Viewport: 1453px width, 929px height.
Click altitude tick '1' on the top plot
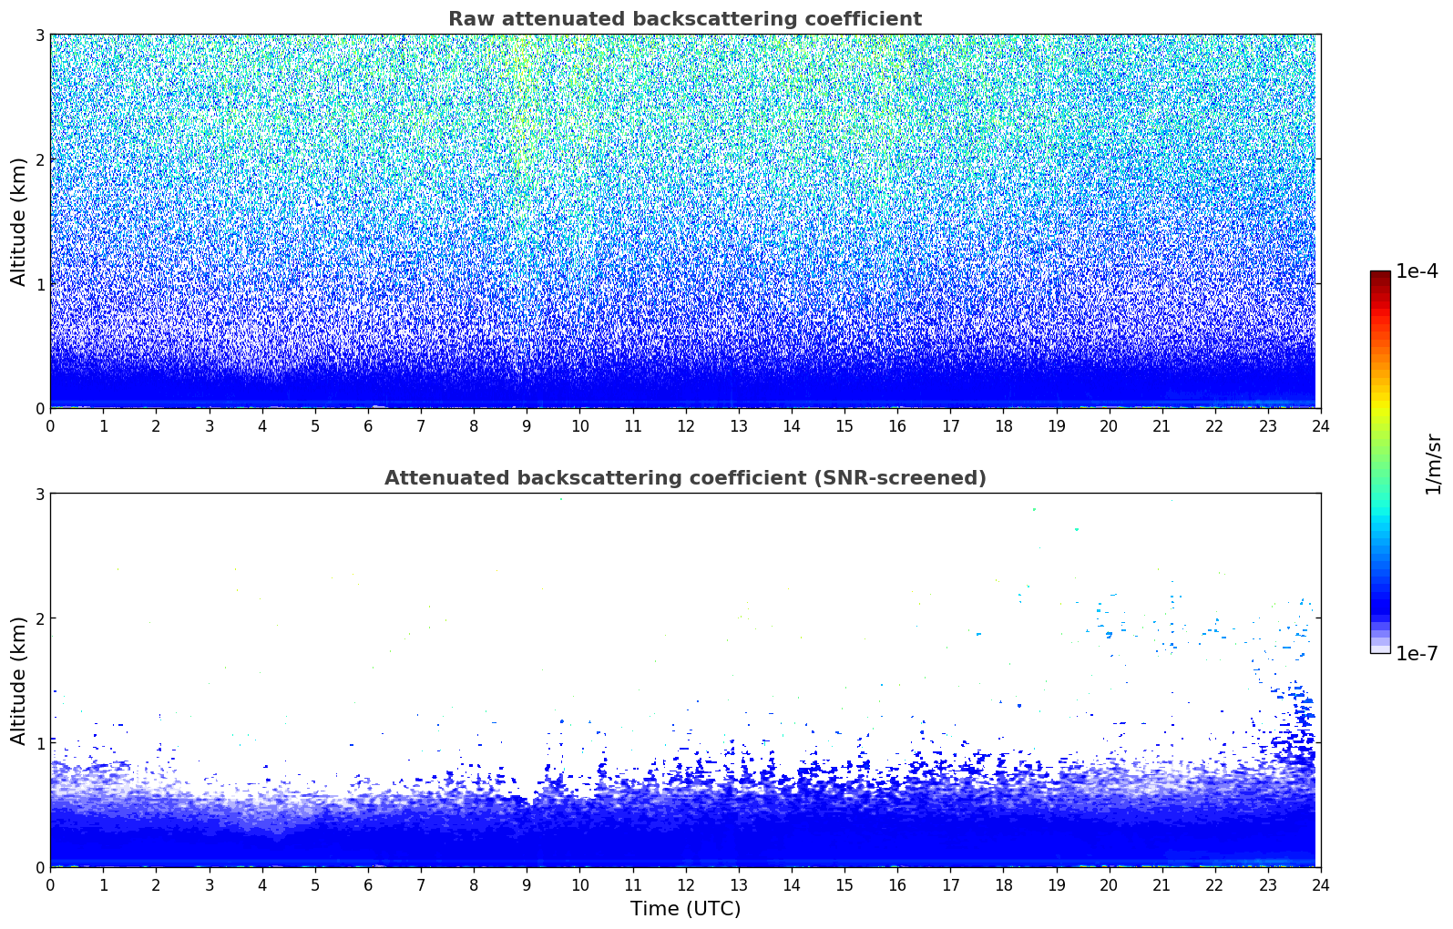[39, 284]
